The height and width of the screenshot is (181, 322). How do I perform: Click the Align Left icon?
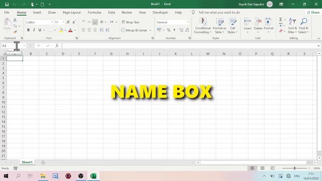[x=84, y=30]
